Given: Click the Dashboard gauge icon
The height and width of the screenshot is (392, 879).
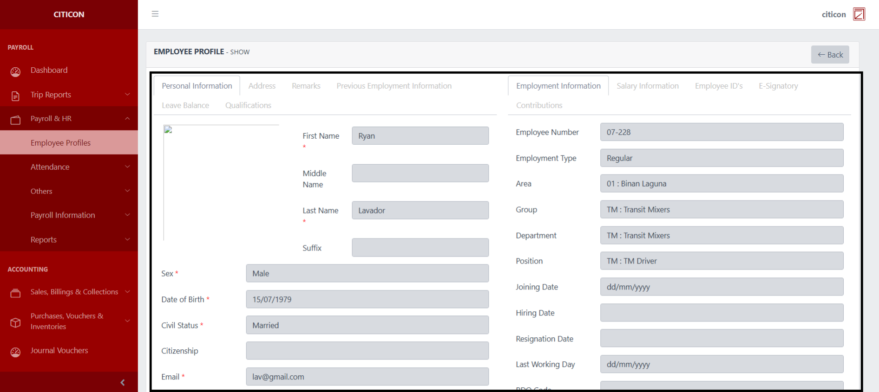Looking at the screenshot, I should [x=15, y=71].
